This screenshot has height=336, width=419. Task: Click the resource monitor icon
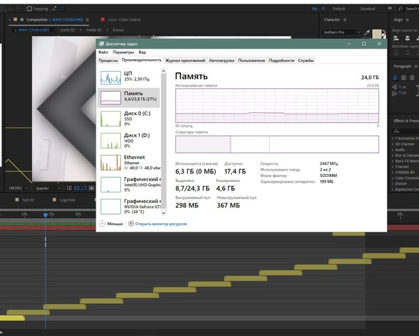(130, 224)
